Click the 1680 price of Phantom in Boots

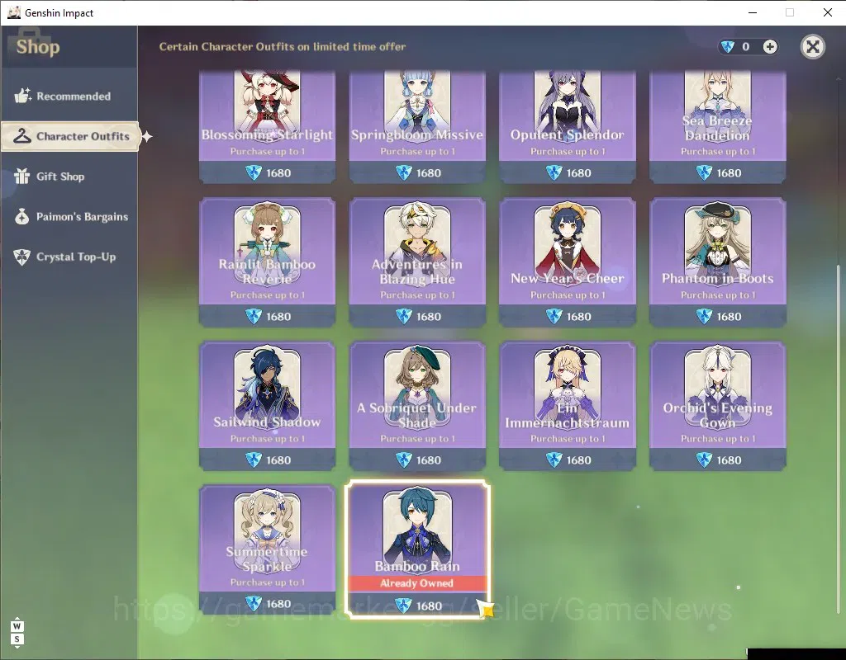point(729,317)
